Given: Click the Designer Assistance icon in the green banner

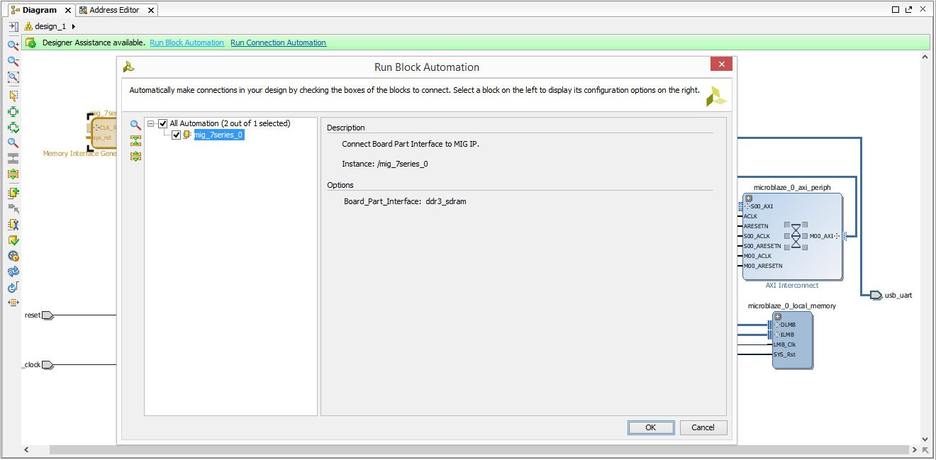Looking at the screenshot, I should [x=31, y=43].
